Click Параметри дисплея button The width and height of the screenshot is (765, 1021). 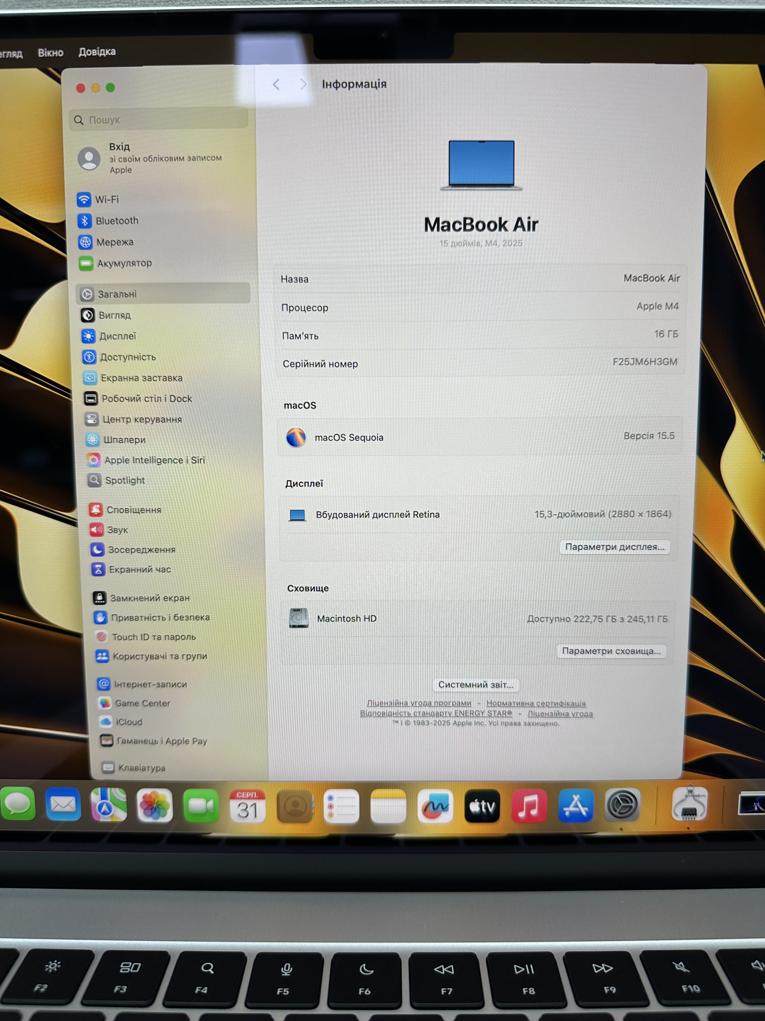(x=614, y=547)
